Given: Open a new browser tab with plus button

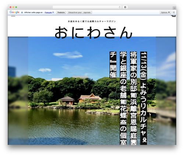Looking at the screenshot, I should pyautogui.click(x=174, y=8).
